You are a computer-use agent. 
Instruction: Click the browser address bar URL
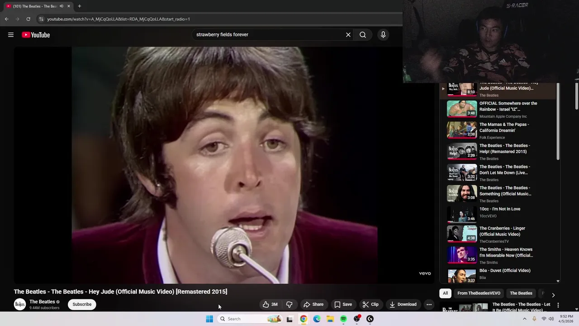coord(119,19)
